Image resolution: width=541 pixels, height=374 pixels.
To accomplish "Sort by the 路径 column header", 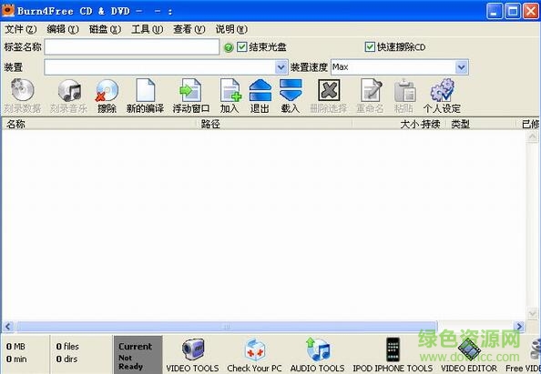I will [275, 124].
